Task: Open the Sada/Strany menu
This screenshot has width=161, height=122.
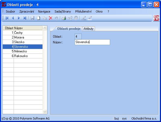Action: tap(63, 11)
